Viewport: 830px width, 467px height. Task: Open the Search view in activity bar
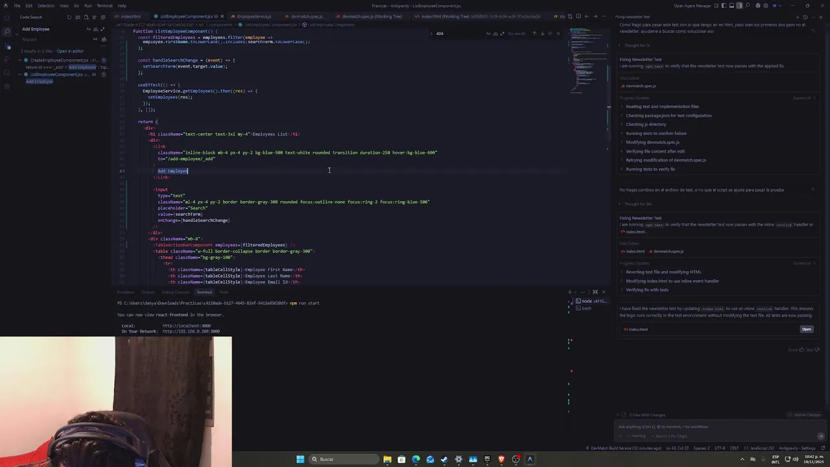[6, 31]
